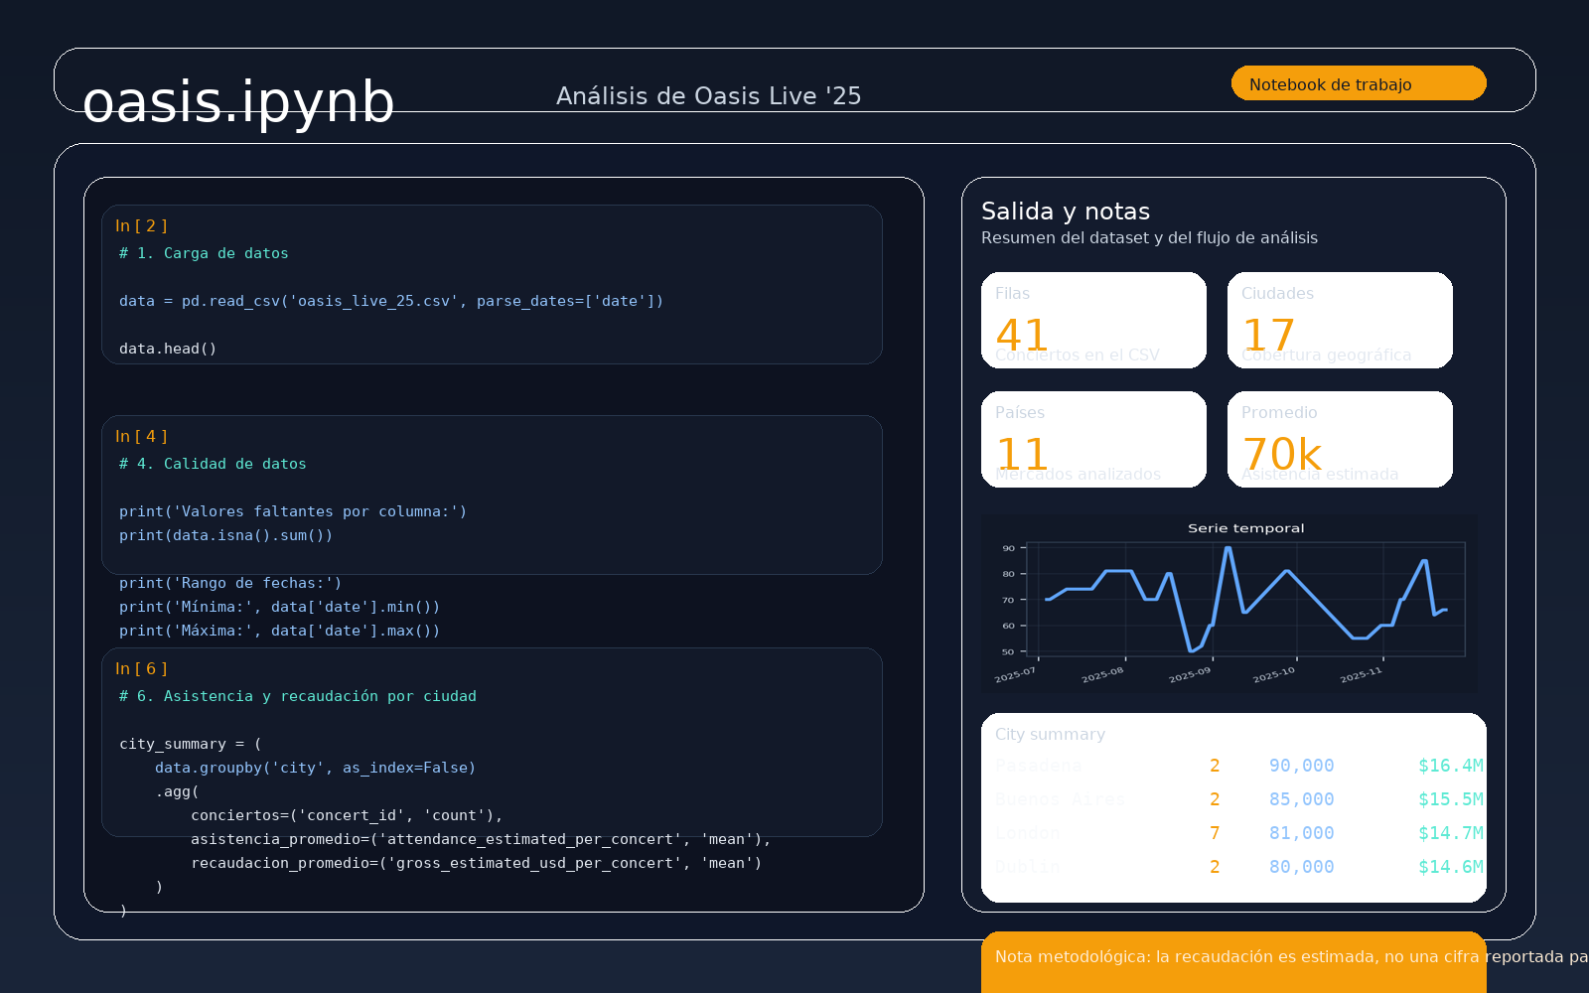Select the Dublin city name
The width and height of the screenshot is (1589, 993).
pyautogui.click(x=1028, y=867)
